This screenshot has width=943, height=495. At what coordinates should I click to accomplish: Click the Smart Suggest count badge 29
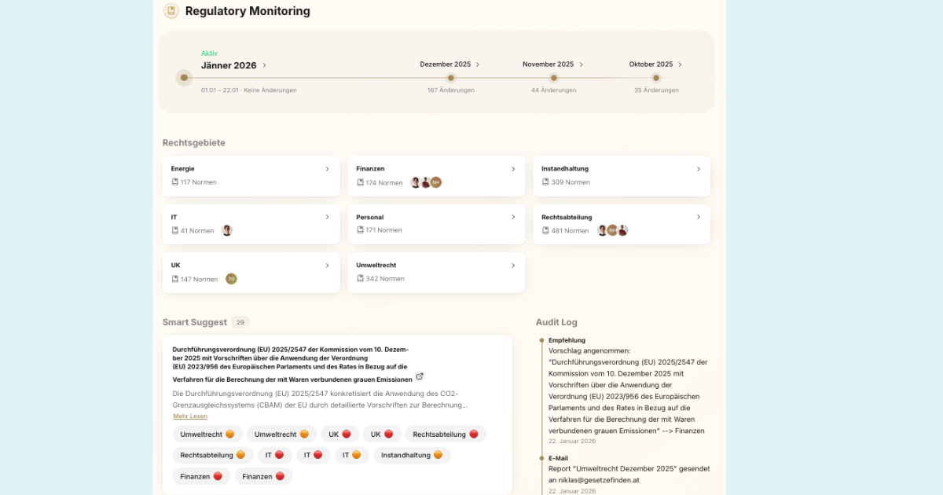pyautogui.click(x=240, y=322)
